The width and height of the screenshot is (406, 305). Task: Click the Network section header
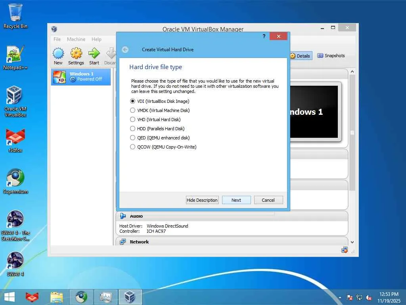coord(232,241)
